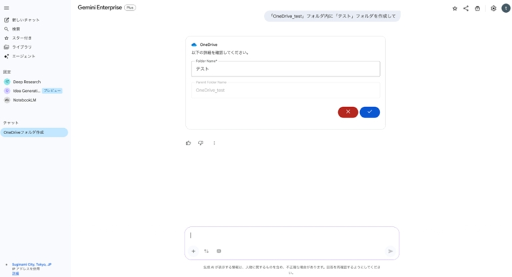Star this chat using header star icon

455,9
